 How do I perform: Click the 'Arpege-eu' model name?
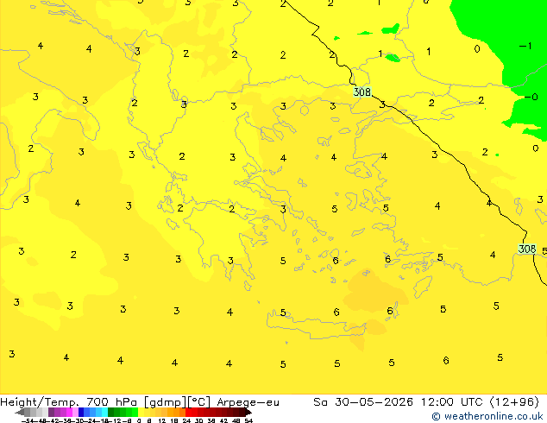point(248,402)
